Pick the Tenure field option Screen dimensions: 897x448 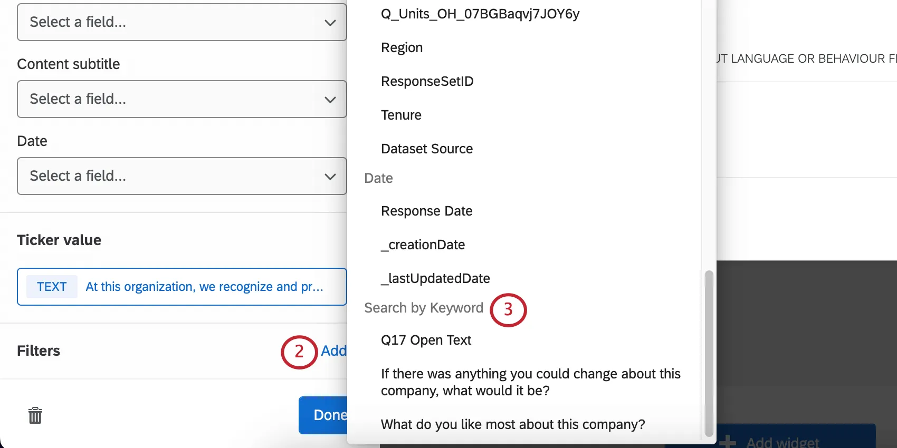point(401,115)
